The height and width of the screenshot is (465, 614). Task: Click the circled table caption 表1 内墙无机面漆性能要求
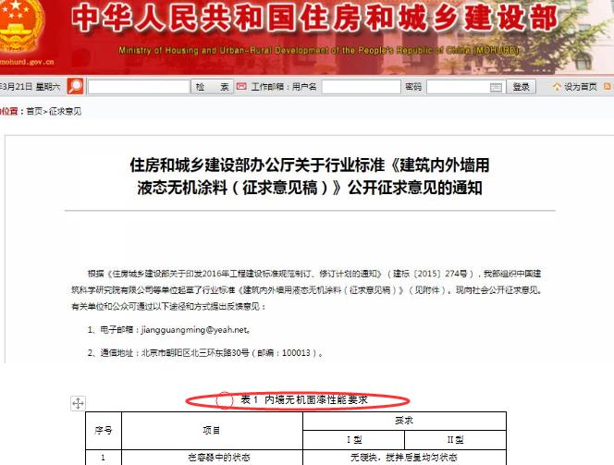(303, 400)
